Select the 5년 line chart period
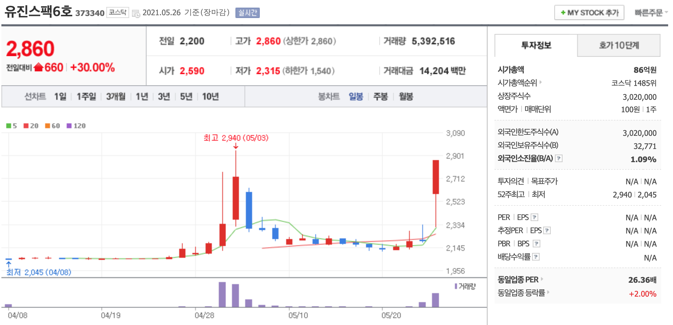 point(186,96)
